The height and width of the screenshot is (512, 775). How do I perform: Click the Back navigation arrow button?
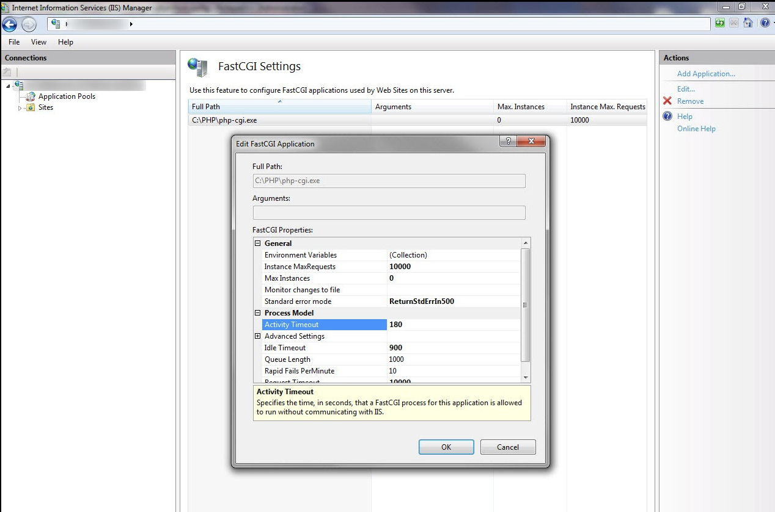[x=9, y=24]
